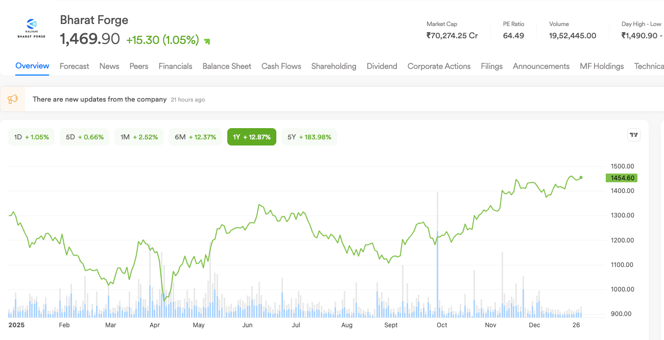Go to the Peers tab

point(139,66)
